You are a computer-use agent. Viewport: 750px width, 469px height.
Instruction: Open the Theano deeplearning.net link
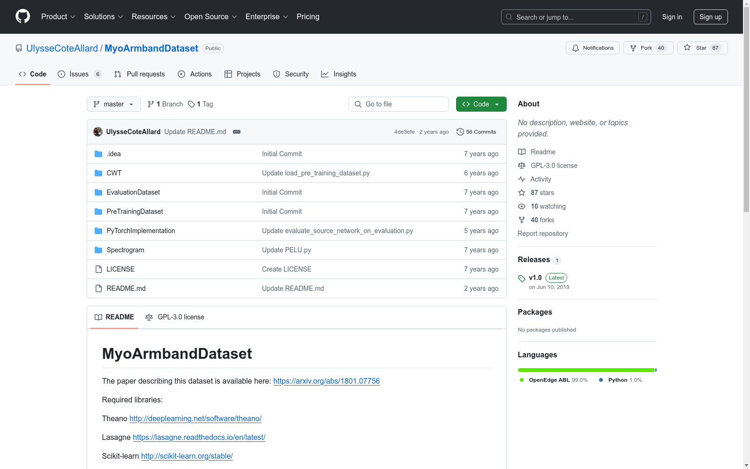pos(195,418)
